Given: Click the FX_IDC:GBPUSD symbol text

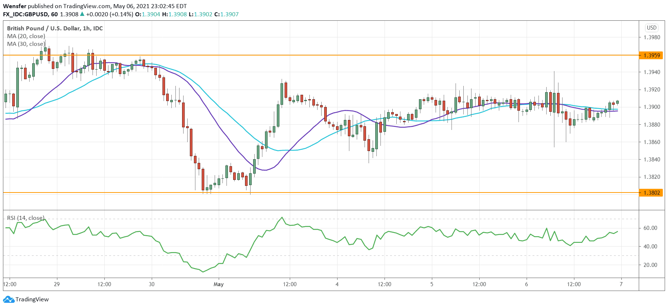Looking at the screenshot, I should tap(26, 14).
